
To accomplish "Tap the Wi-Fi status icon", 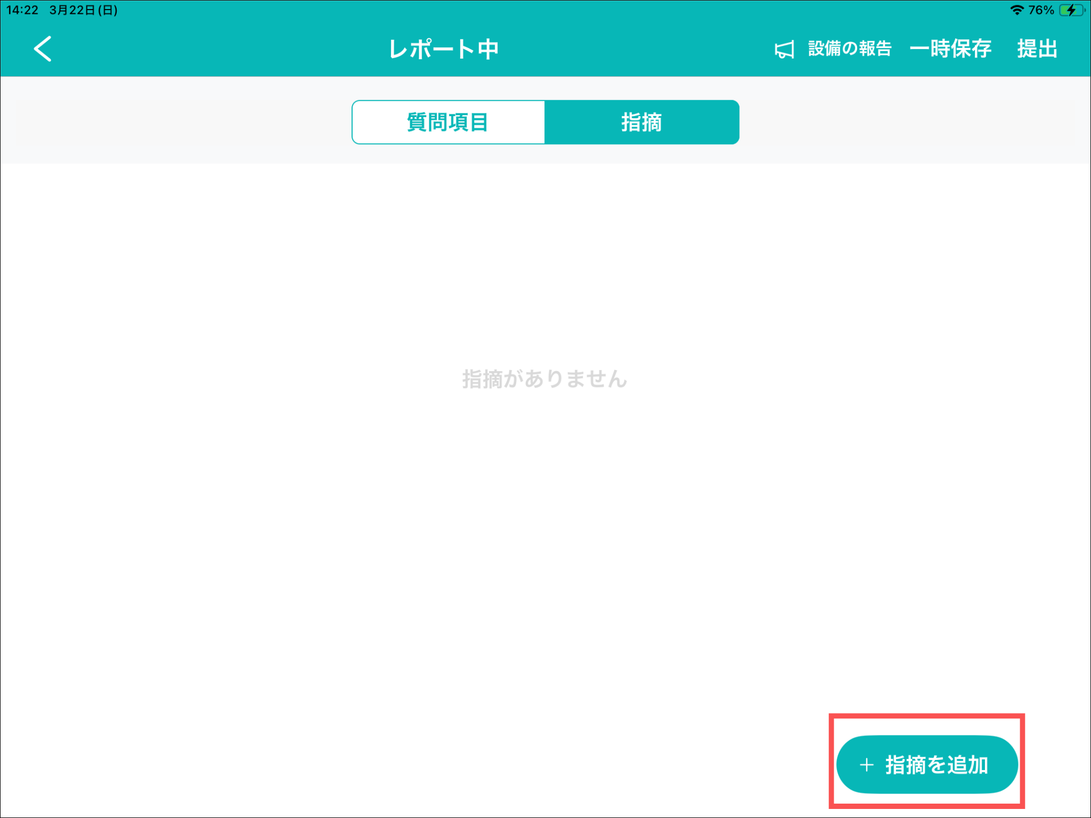I will [1017, 10].
